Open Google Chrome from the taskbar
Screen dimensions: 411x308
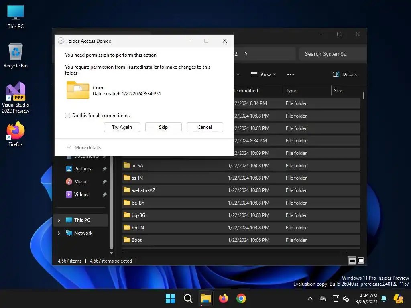(241, 298)
